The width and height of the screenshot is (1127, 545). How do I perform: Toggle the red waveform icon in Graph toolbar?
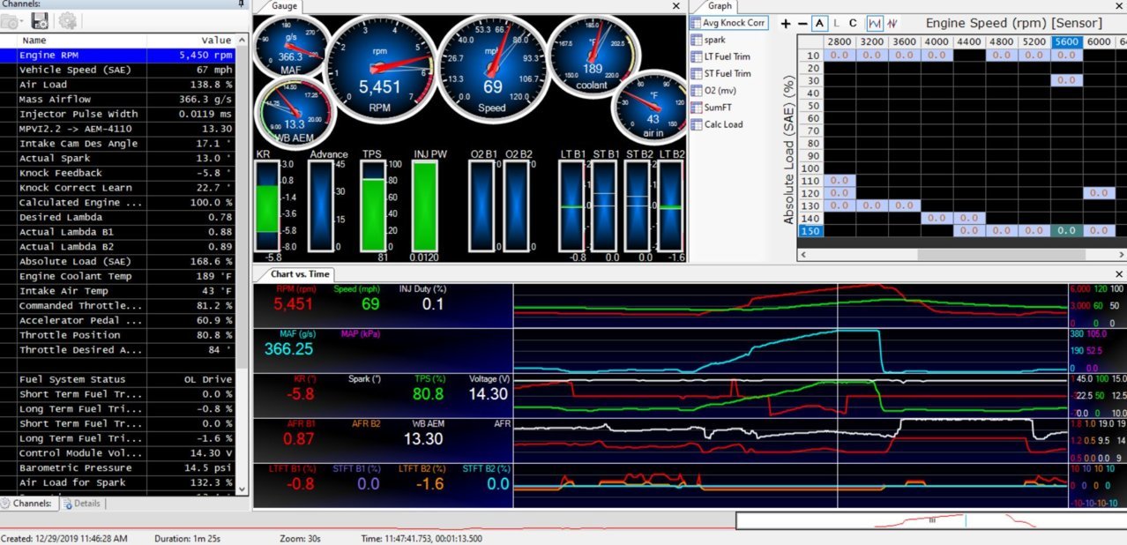(x=894, y=24)
